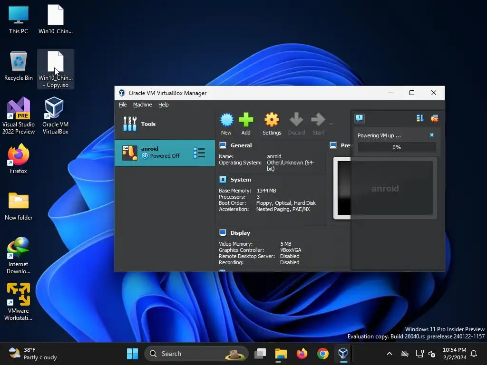This screenshot has width=487, height=365.
Task: Click the taskbar Search box
Action: 196,354
